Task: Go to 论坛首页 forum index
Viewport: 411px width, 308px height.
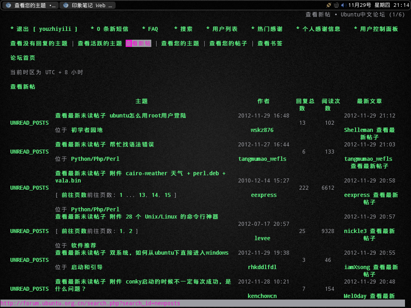Action: tap(23, 58)
